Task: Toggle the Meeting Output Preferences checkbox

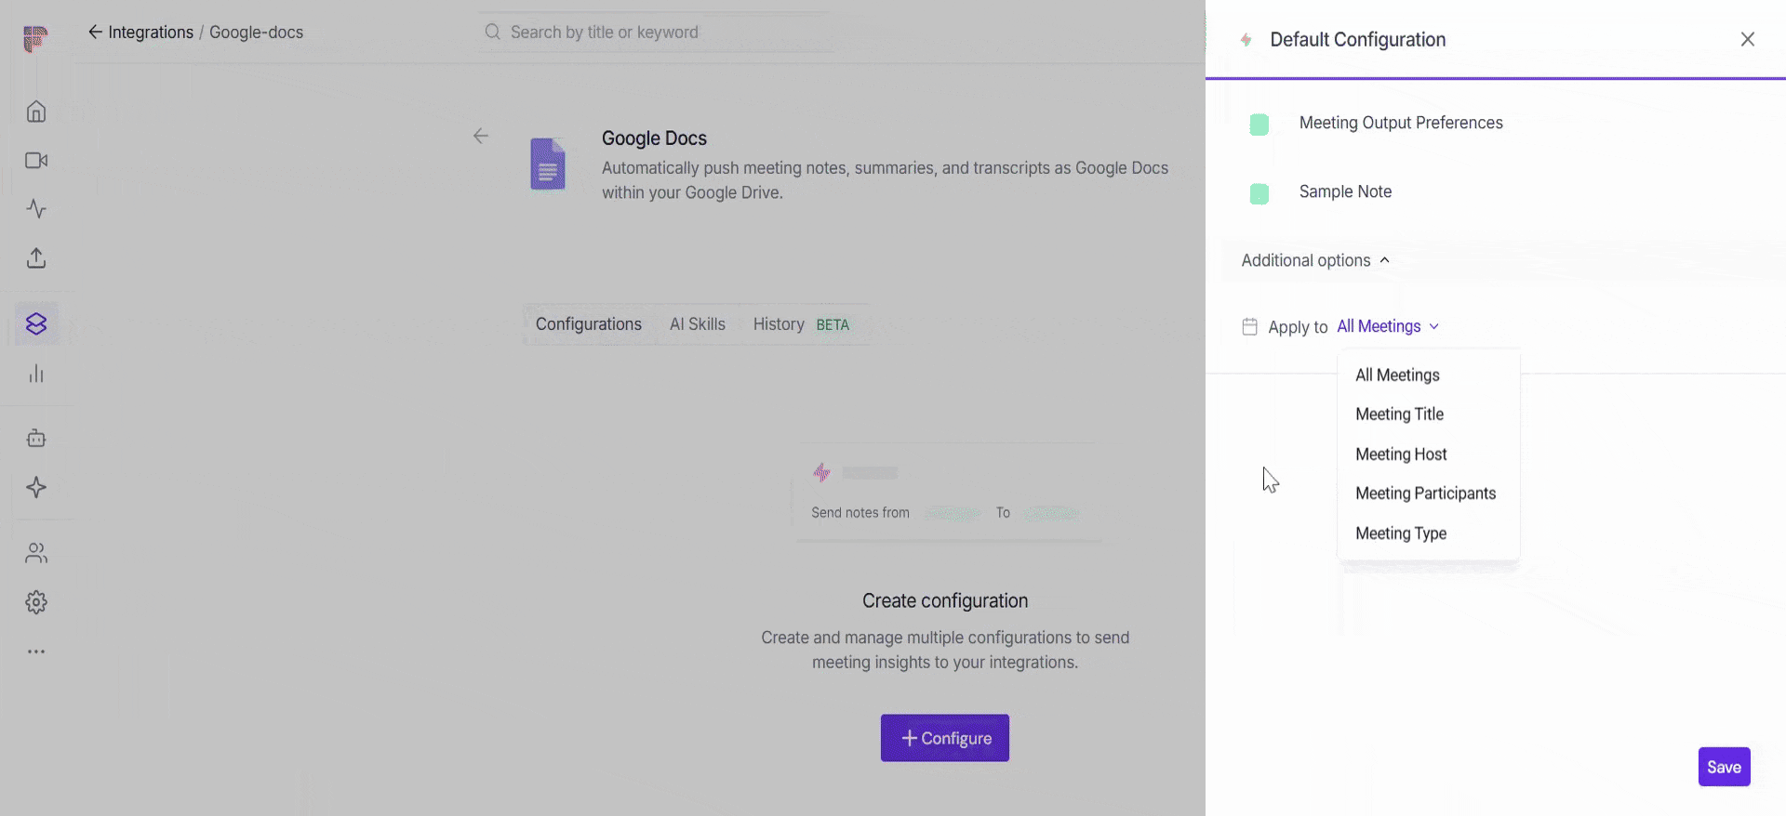Action: 1259,125
